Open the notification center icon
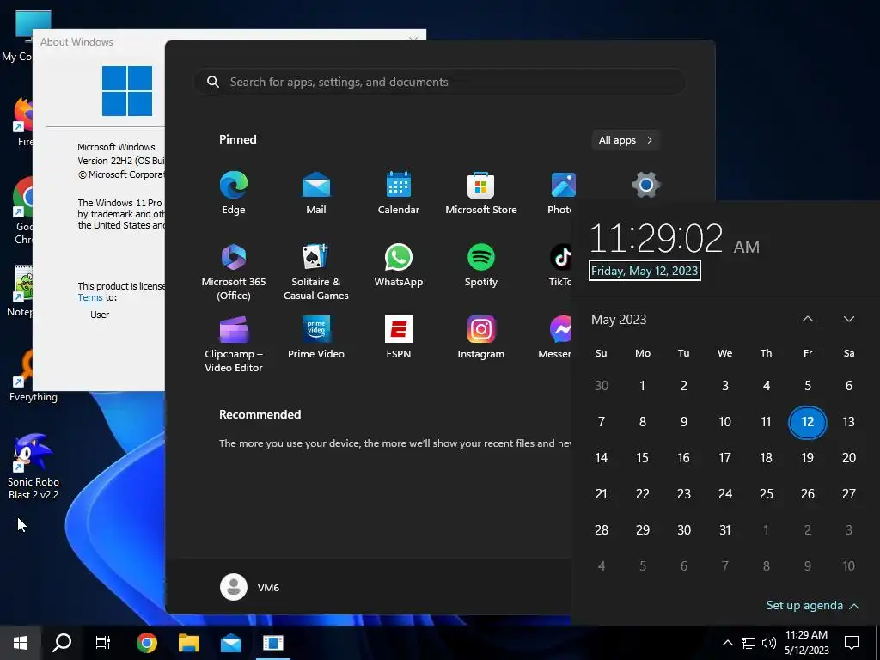 point(852,643)
